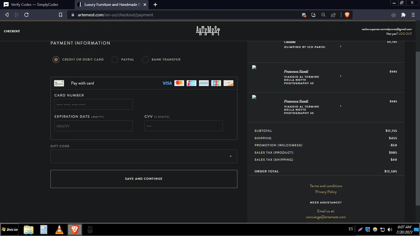Focus the Expiration Date MM/YY field
The height and width of the screenshot is (236, 420).
pos(93,126)
